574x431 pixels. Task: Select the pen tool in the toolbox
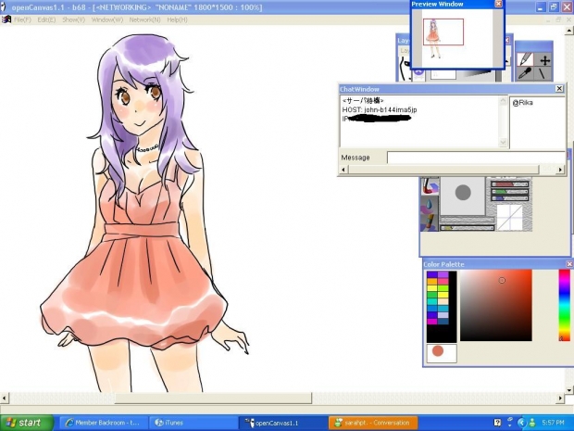point(525,60)
